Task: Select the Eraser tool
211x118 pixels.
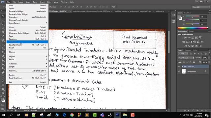Action: point(3,56)
